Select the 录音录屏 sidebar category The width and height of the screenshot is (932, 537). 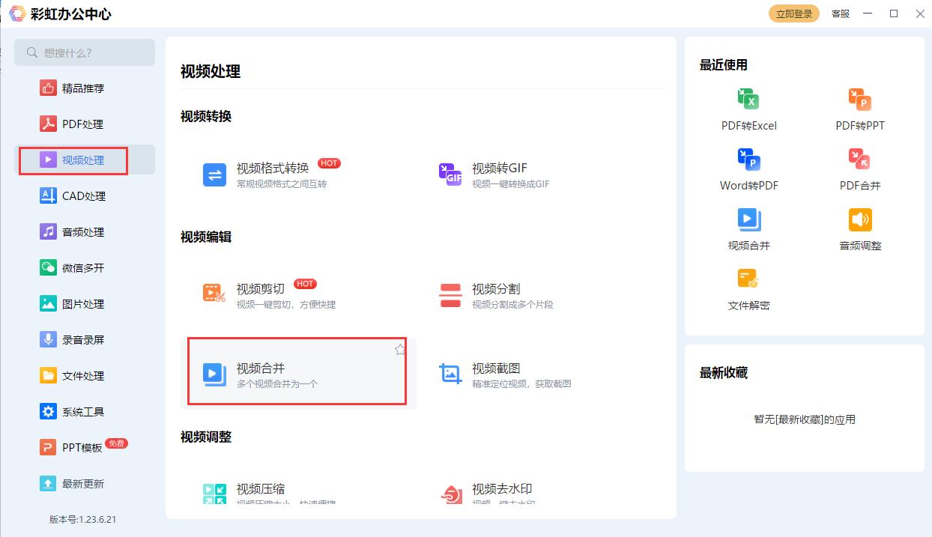click(84, 339)
